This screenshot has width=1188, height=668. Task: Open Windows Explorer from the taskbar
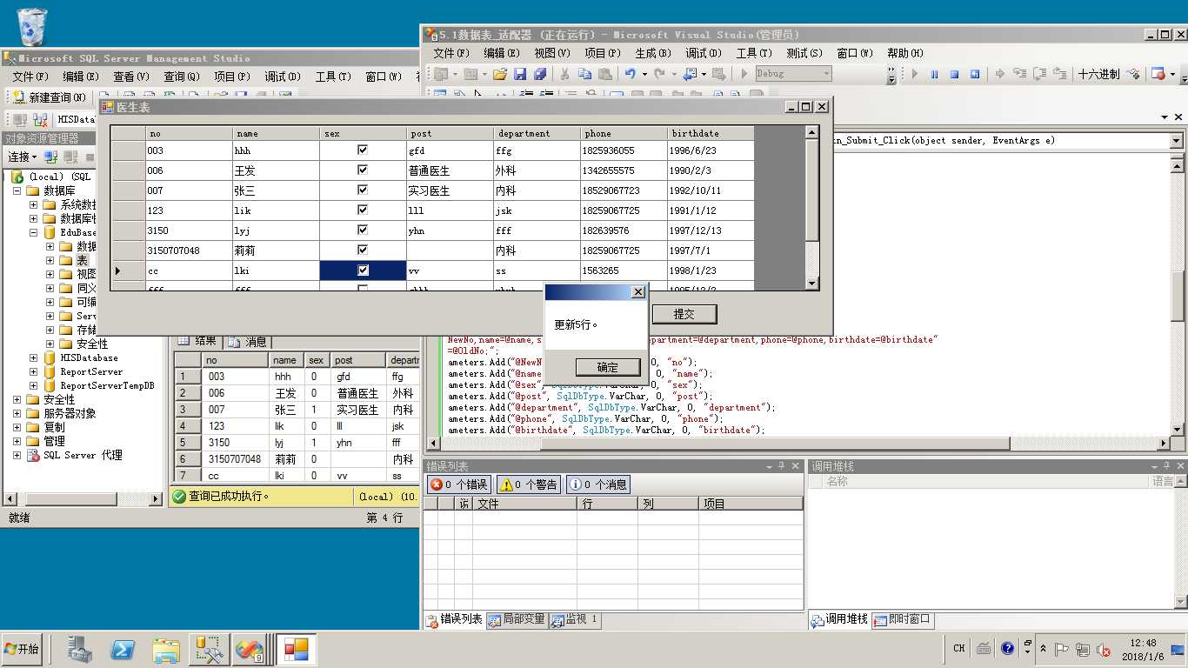(166, 649)
